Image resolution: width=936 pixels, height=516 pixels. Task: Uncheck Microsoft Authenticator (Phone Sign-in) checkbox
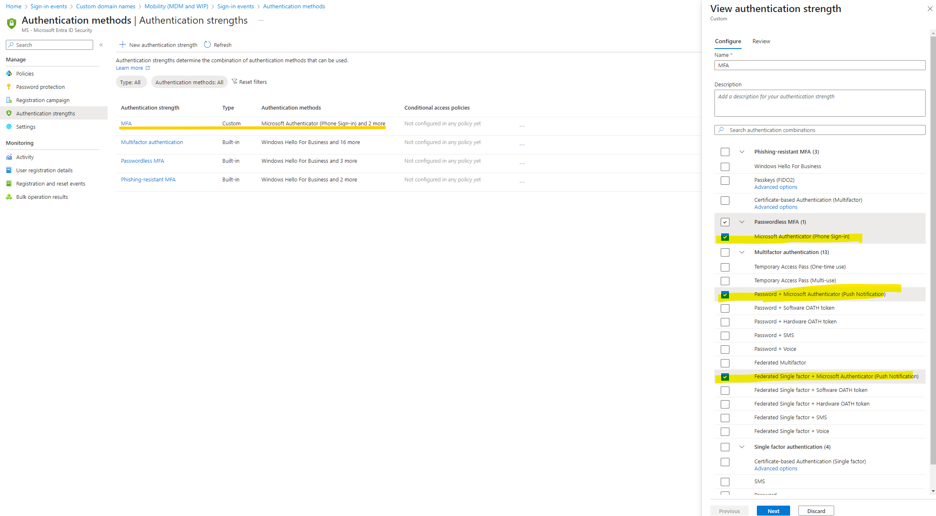point(725,237)
